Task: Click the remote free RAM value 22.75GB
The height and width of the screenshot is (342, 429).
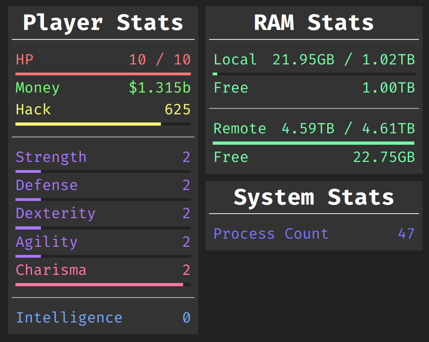Action: [x=384, y=157]
